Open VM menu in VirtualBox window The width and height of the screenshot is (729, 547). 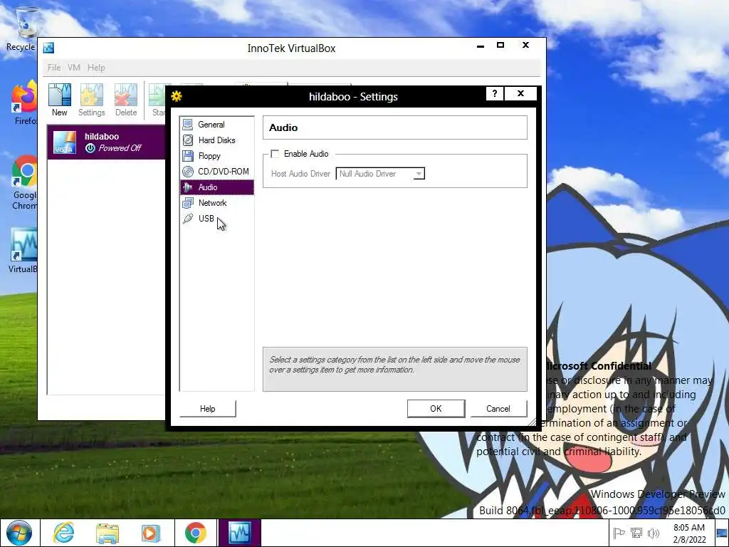74,68
